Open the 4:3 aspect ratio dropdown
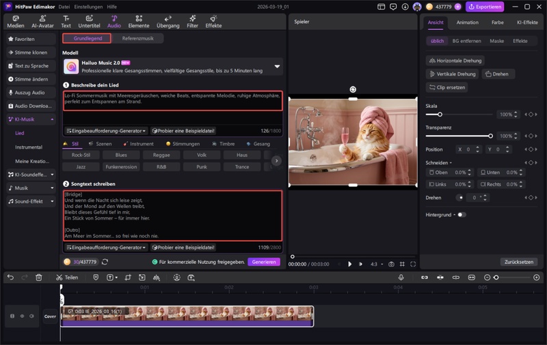 coord(375,264)
